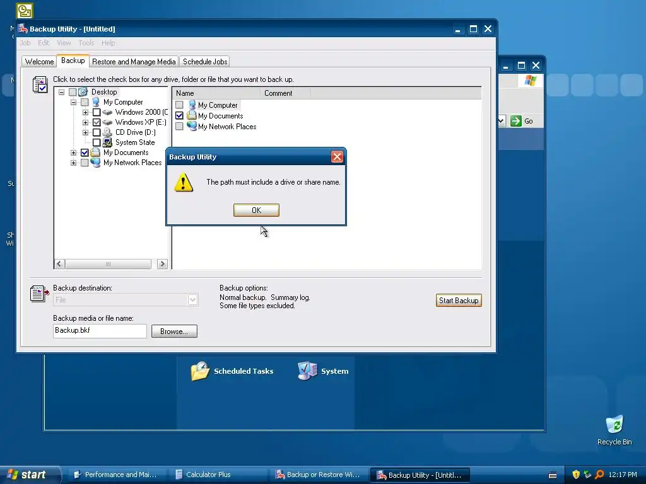This screenshot has width=646, height=484.
Task: Expand the Windows XP (E:) drive node
Action: point(85,122)
